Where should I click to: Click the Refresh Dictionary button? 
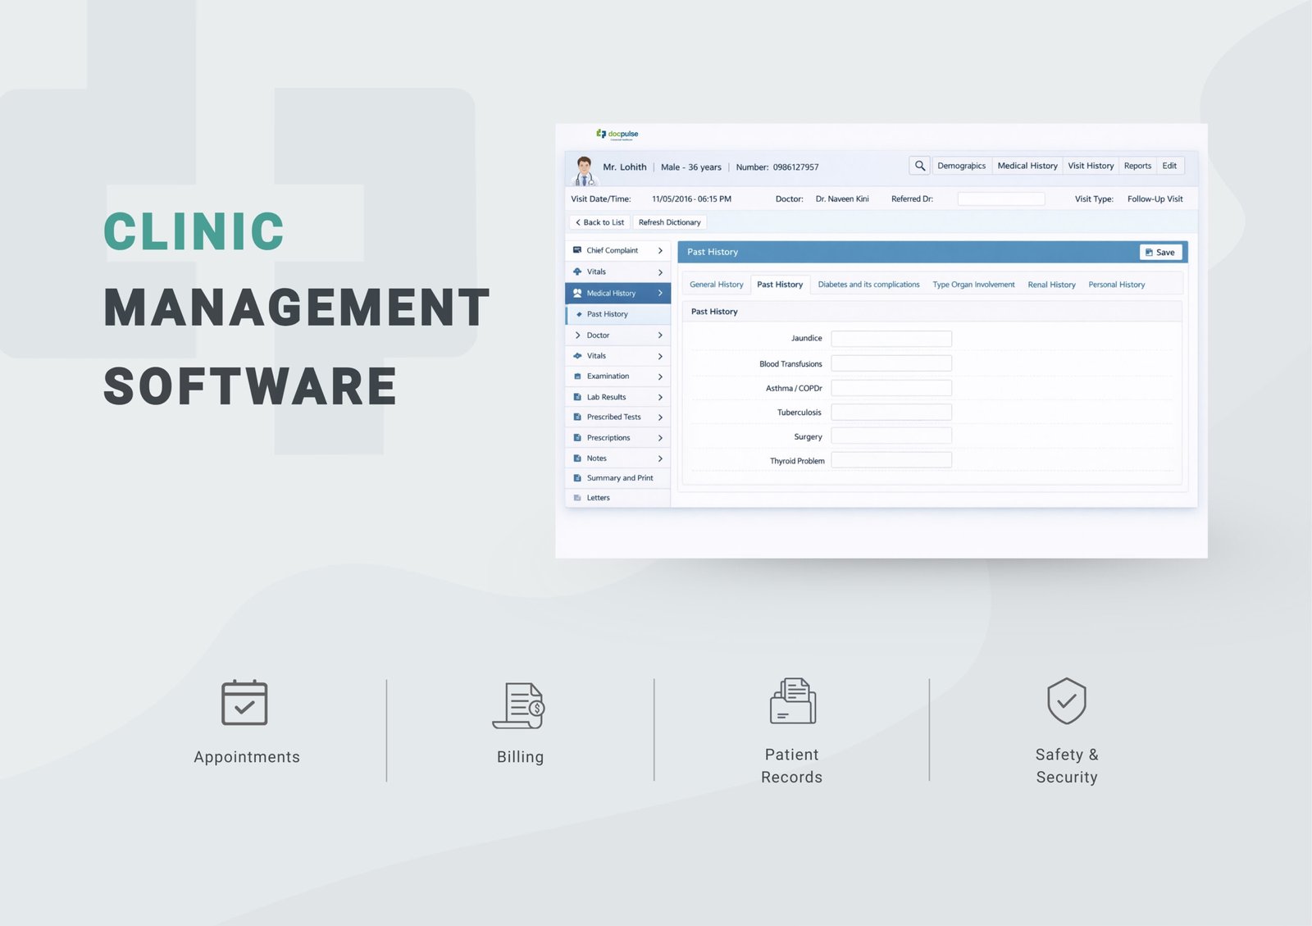pyautogui.click(x=669, y=222)
